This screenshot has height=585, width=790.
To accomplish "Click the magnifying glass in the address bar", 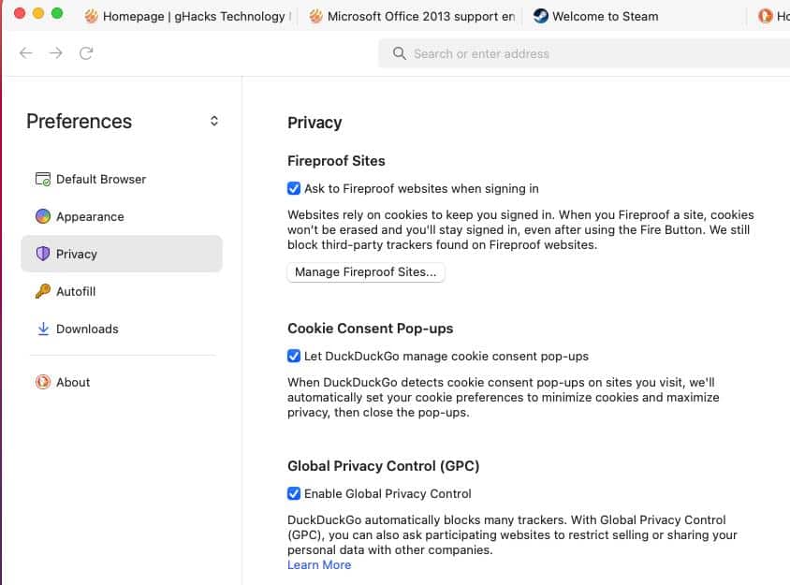I will 398,53.
